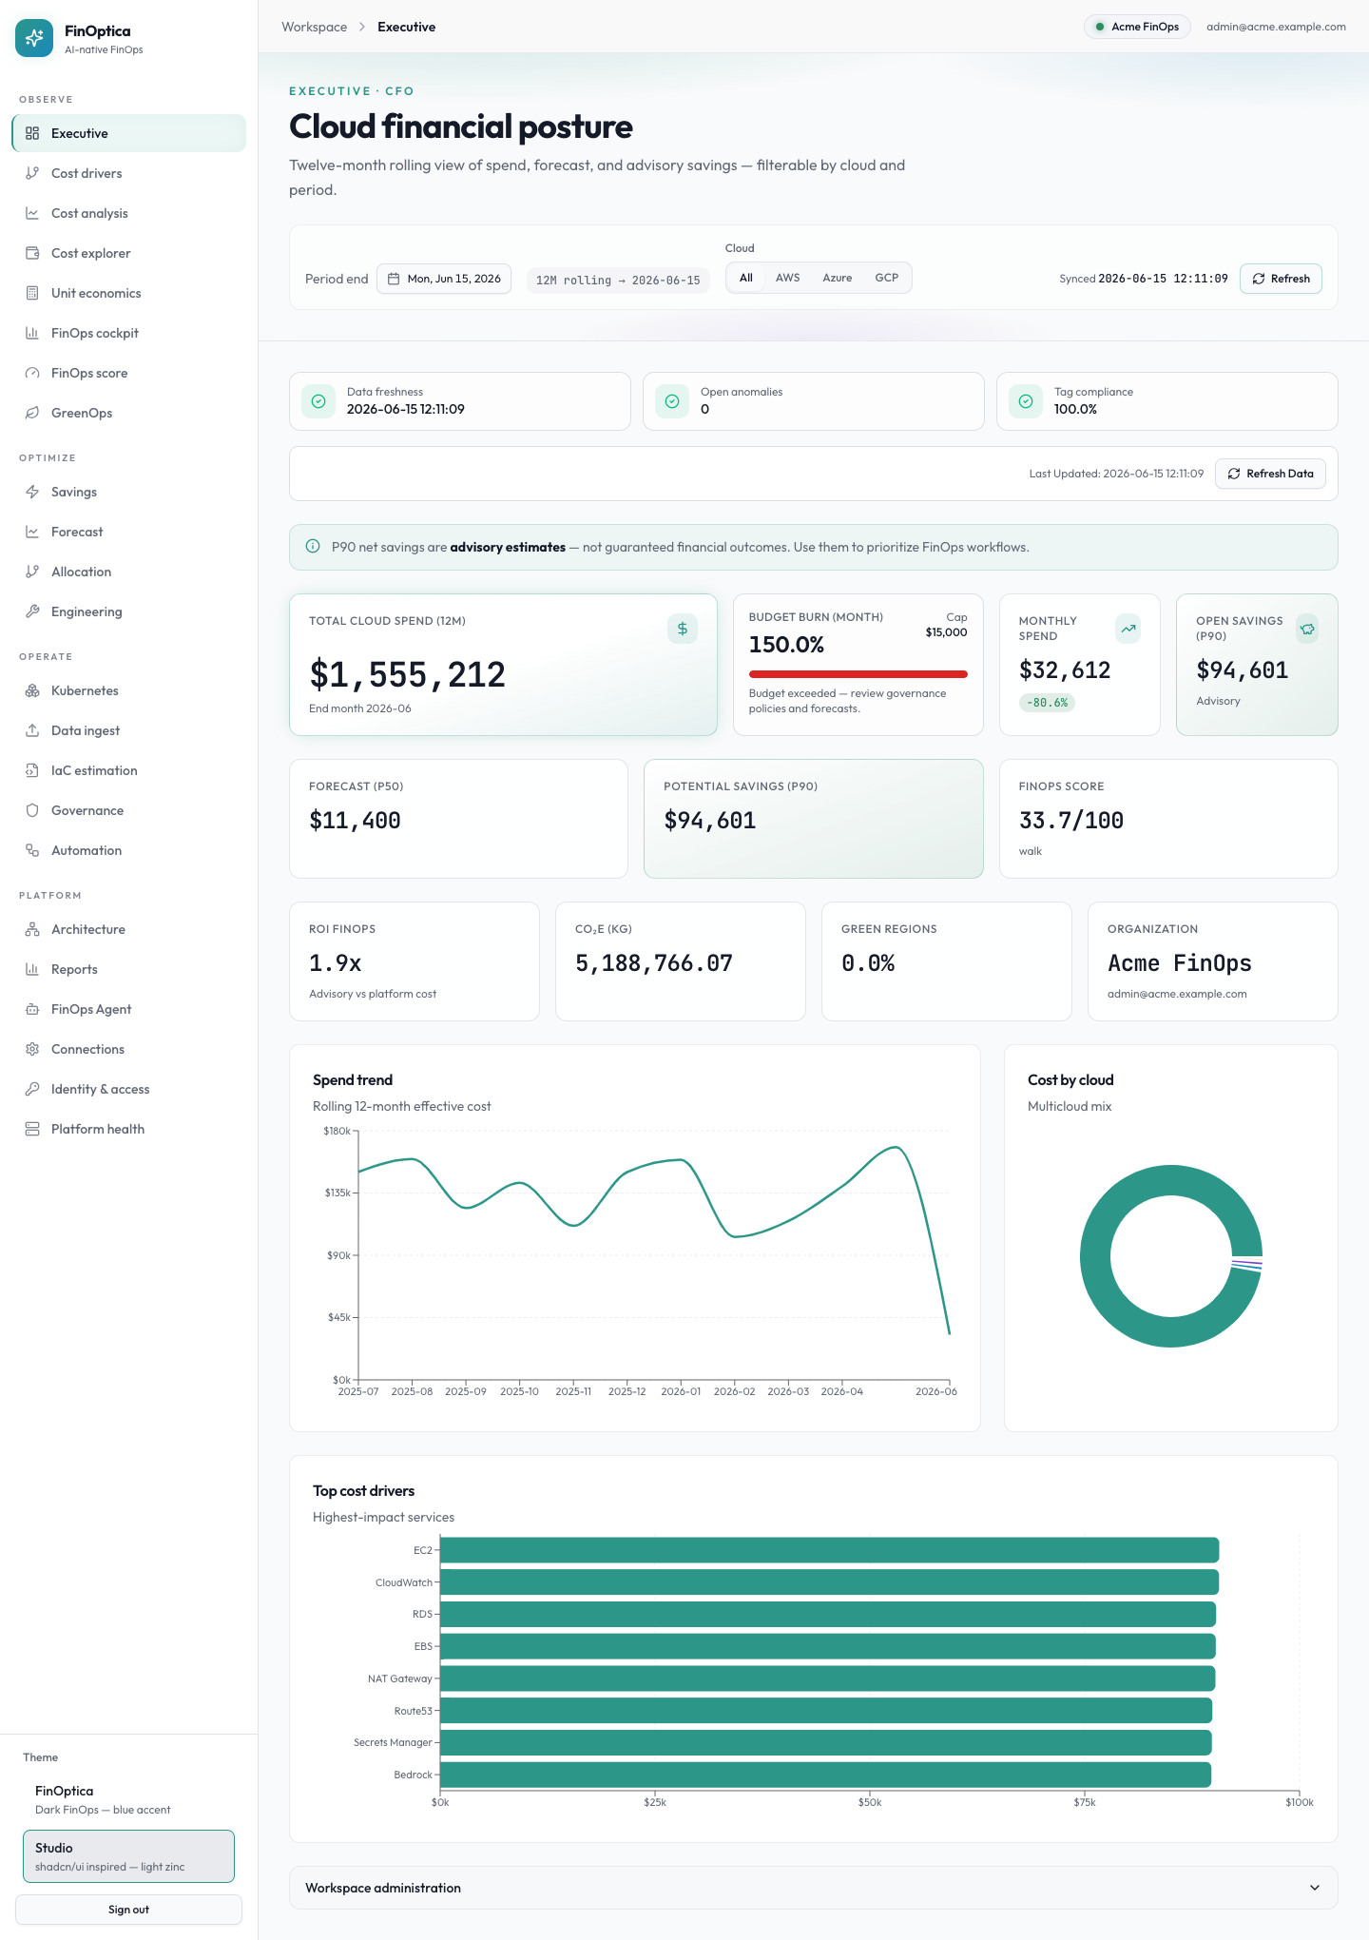Open the Acme FinOps organization selector

click(1137, 27)
